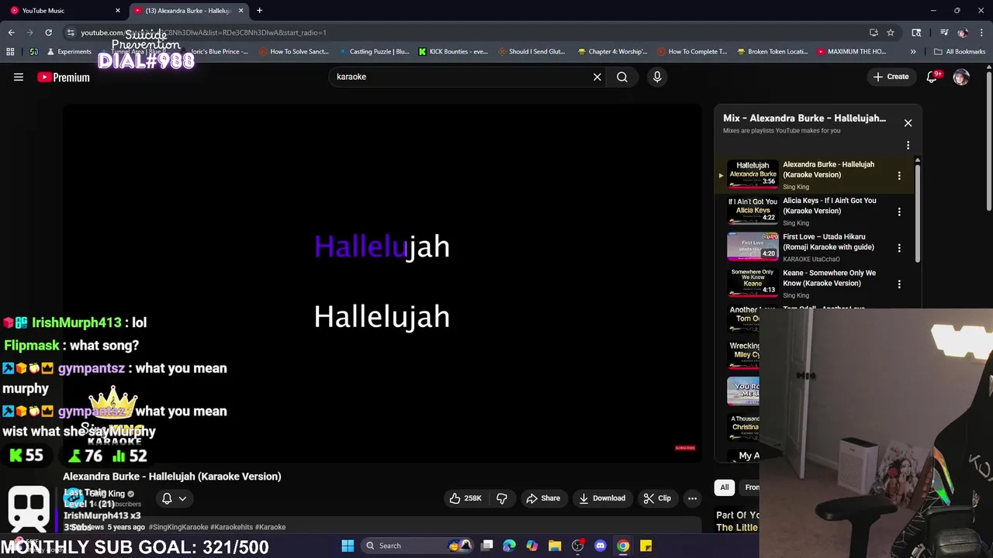Open the YouTube hamburger guide menu
This screenshot has width=993, height=558.
coord(19,77)
